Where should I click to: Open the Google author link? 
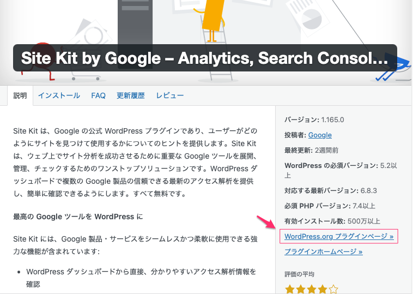click(320, 135)
